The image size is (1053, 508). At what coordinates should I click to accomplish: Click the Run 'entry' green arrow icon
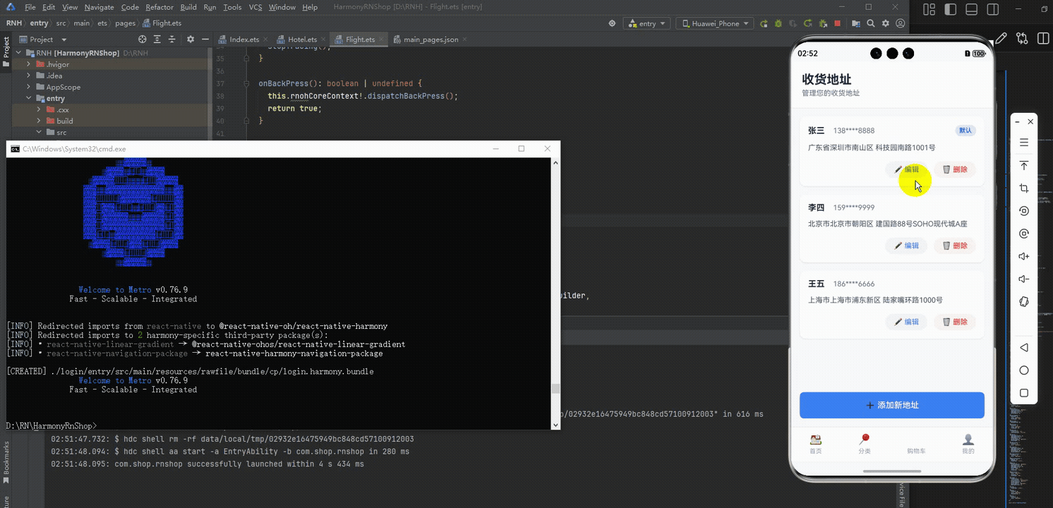coord(764,23)
